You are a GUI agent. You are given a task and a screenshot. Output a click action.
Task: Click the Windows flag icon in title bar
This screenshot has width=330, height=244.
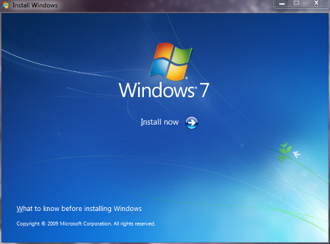point(5,5)
